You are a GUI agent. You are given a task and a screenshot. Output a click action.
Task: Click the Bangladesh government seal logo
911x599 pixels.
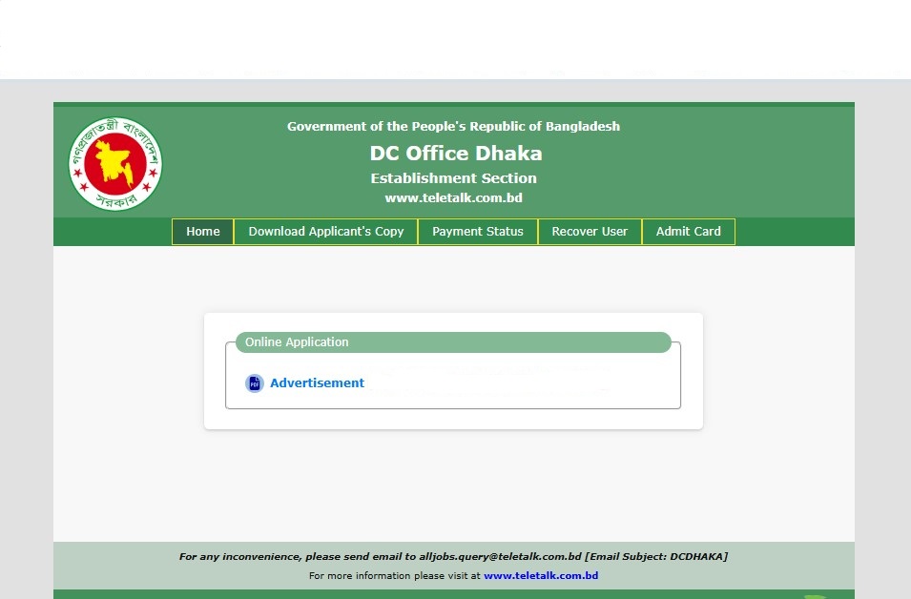(115, 163)
